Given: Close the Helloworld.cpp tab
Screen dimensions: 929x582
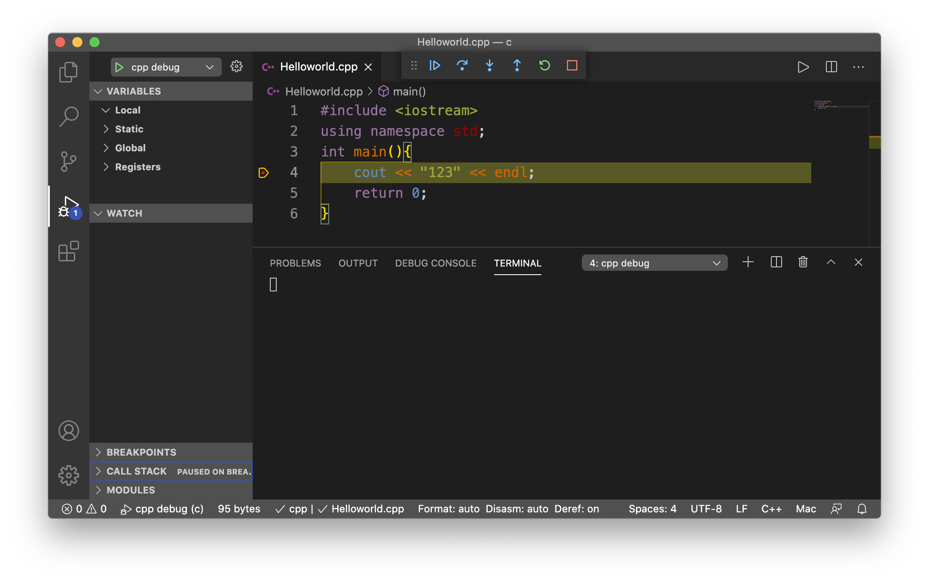Looking at the screenshot, I should pos(368,67).
